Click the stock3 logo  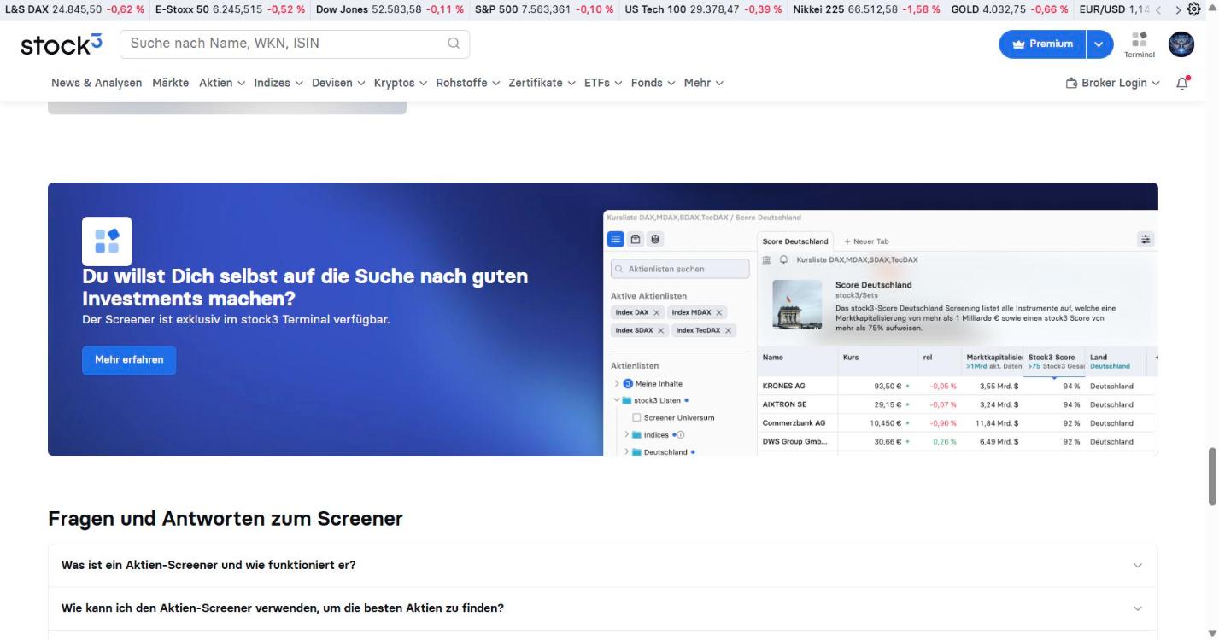(62, 44)
